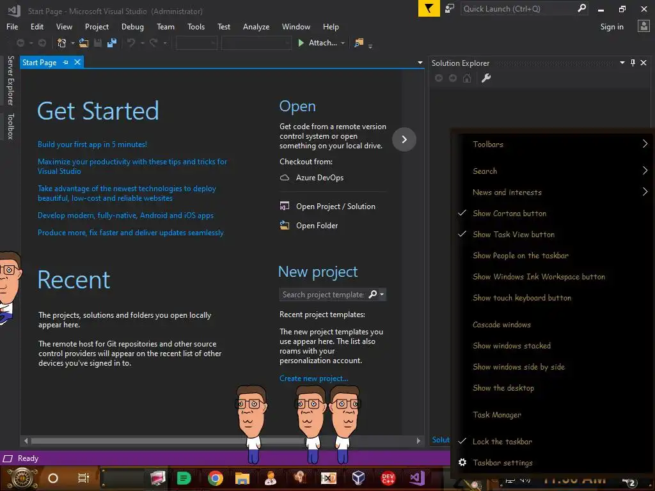Image resolution: width=655 pixels, height=491 pixels.
Task: Open the toolbar overflow options arrow
Action: [370, 46]
